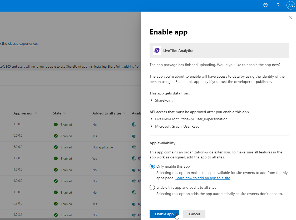Click the Yes cell in the 6.2.0.0 row
The height and width of the screenshot is (220, 296).
pos(95,204)
